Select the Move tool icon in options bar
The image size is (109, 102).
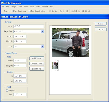pos(5,11)
